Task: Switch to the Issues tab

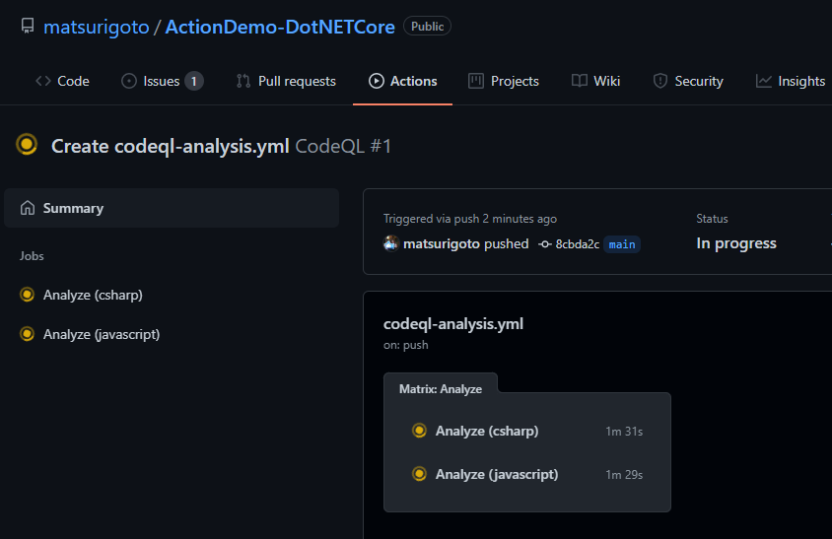Action: 162,81
